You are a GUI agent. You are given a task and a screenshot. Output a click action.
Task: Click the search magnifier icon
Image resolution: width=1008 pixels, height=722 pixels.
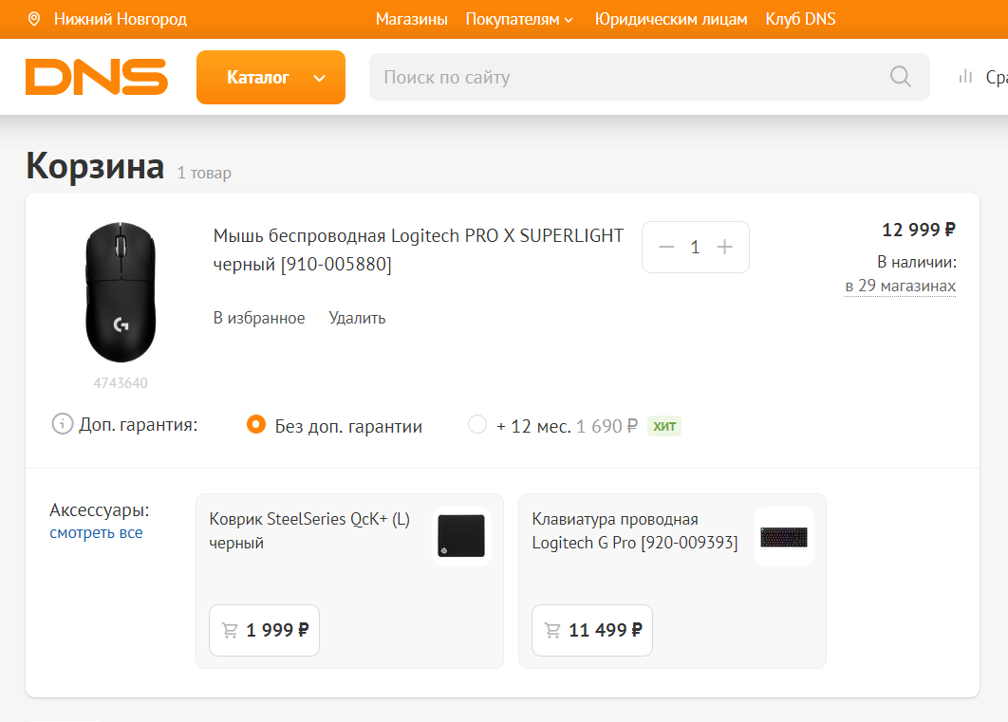pyautogui.click(x=900, y=77)
